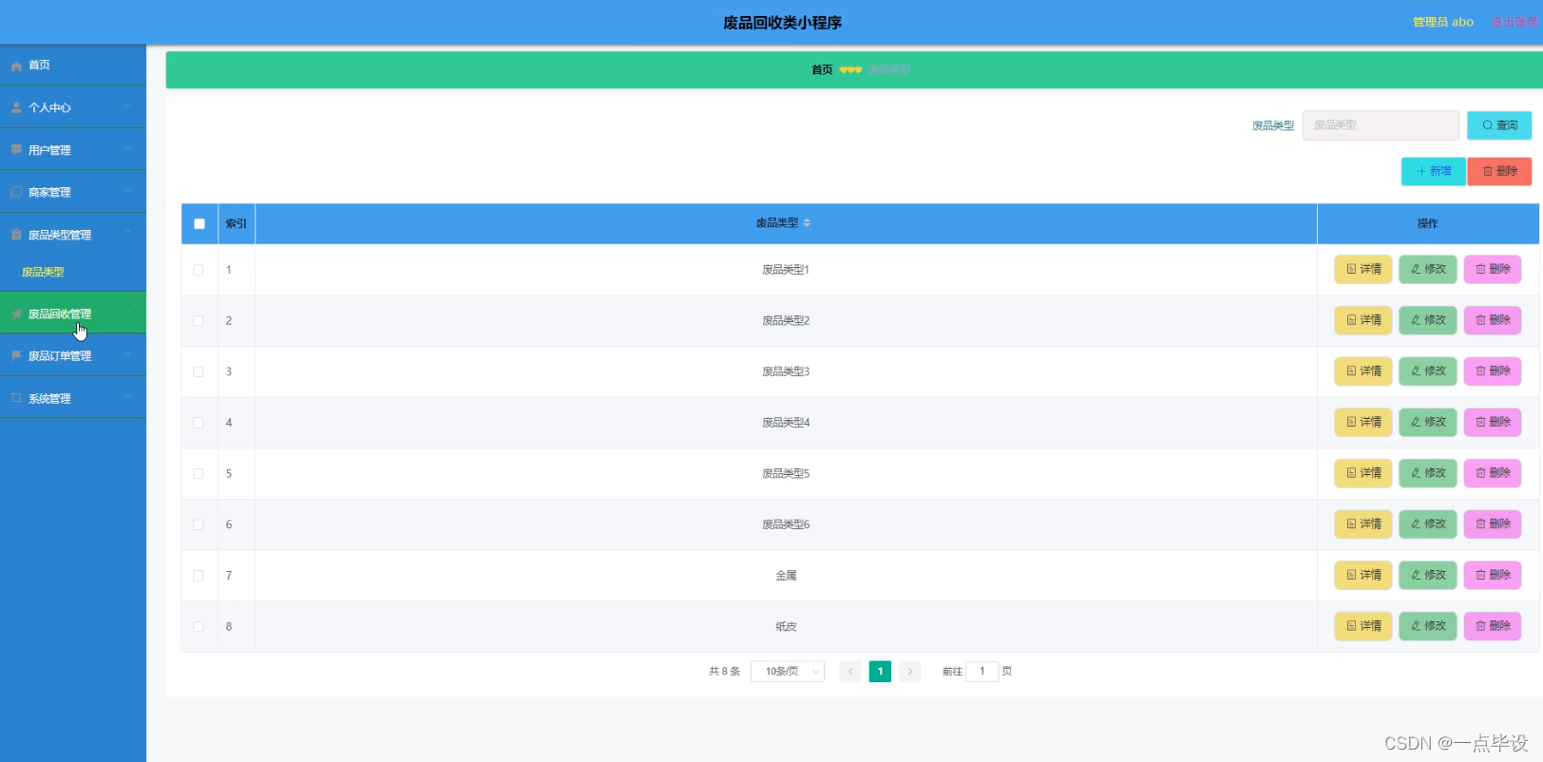Click pink 删除 for row 废品类型3
Viewport: 1543px width, 762px height.
click(x=1493, y=371)
